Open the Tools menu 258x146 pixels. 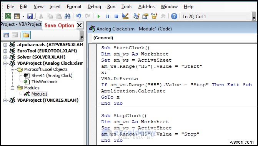click(x=127, y=7)
